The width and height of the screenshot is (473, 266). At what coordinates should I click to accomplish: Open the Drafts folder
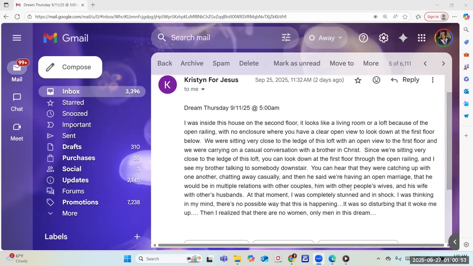(92, 147)
